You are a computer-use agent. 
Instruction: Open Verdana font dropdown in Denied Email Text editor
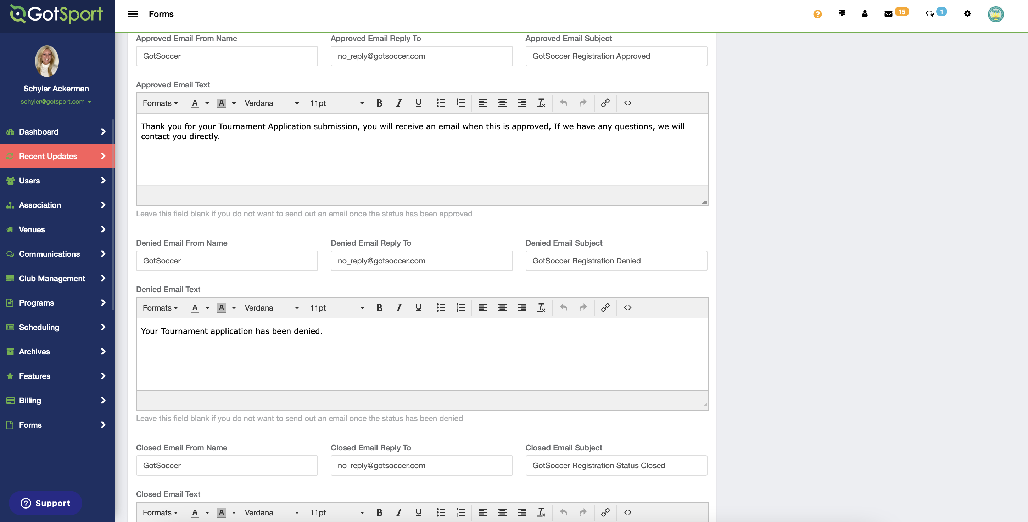coord(272,308)
